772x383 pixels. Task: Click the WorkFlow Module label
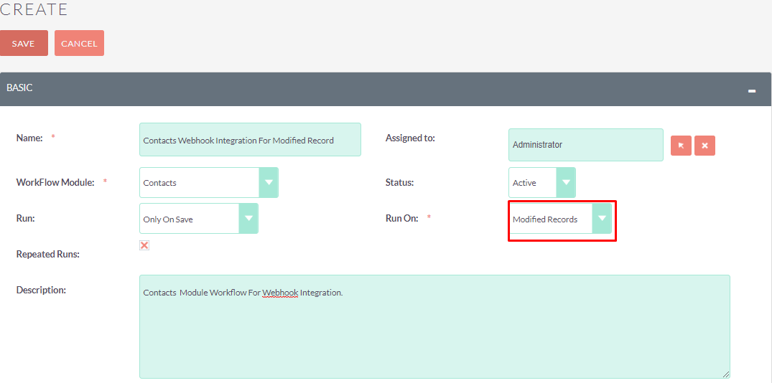(55, 182)
